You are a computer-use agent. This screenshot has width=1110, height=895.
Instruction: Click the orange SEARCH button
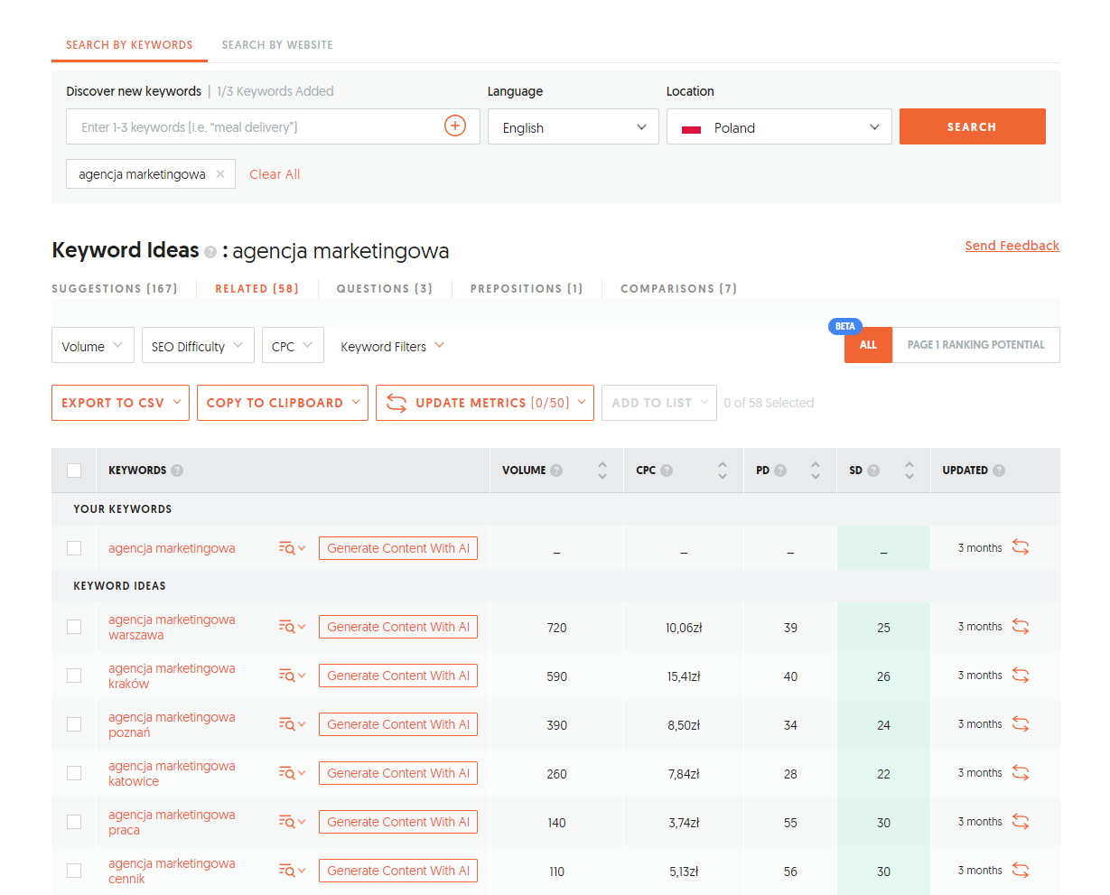973,126
